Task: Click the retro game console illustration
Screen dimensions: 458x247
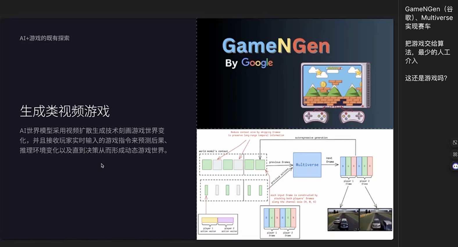Action: 336,85
